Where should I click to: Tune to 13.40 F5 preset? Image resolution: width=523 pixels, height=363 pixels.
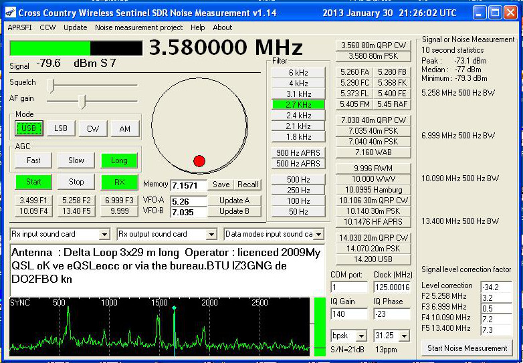[76, 211]
